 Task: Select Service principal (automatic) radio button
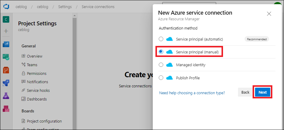click(x=161, y=39)
